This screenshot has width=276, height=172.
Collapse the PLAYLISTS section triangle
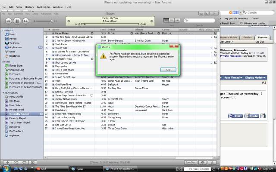click(x=3, y=93)
